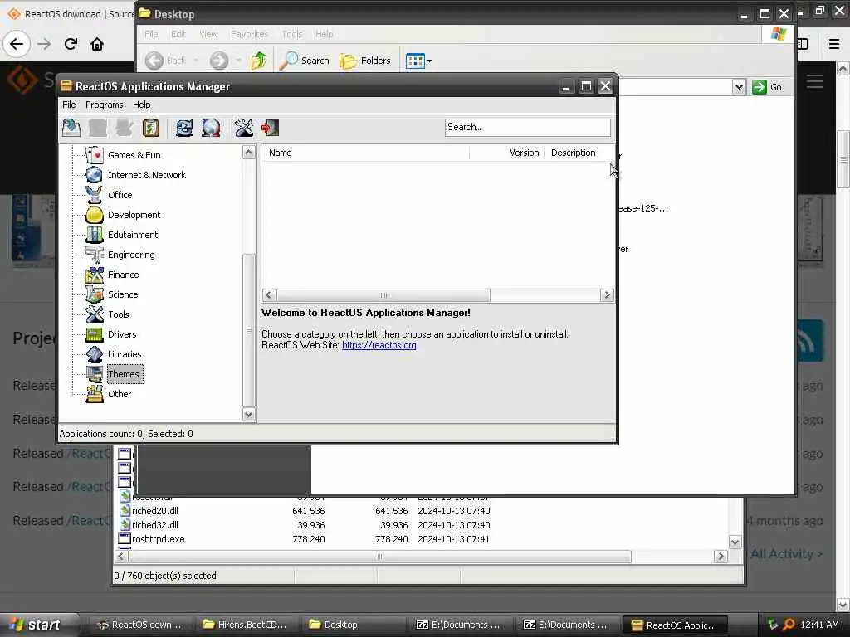This screenshot has height=637, width=850.
Task: Sort by the Version column header
Action: tap(507, 153)
